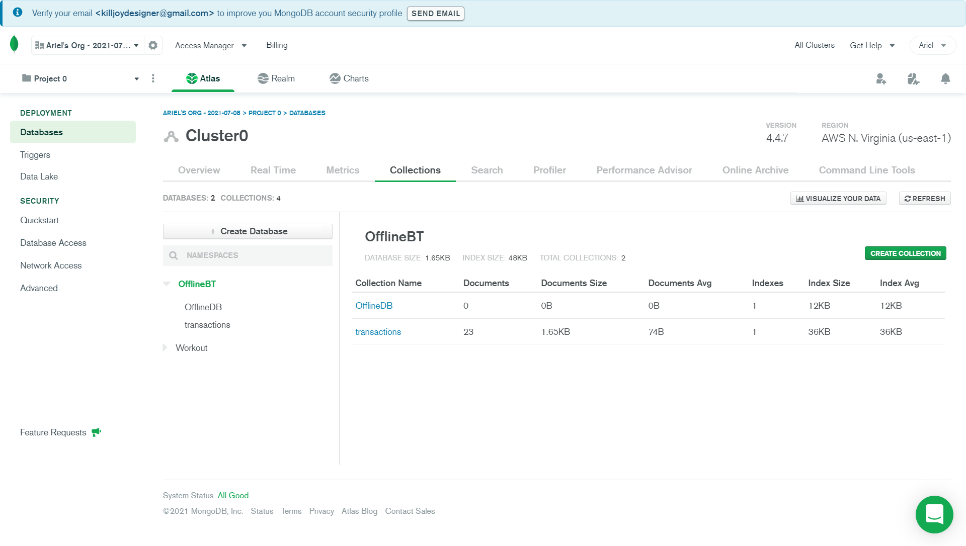Switch to the Charts tab
The image size is (966, 546).
(349, 78)
